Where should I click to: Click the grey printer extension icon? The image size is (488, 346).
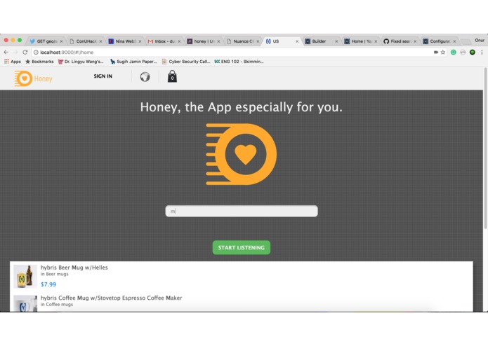pyautogui.click(x=463, y=52)
